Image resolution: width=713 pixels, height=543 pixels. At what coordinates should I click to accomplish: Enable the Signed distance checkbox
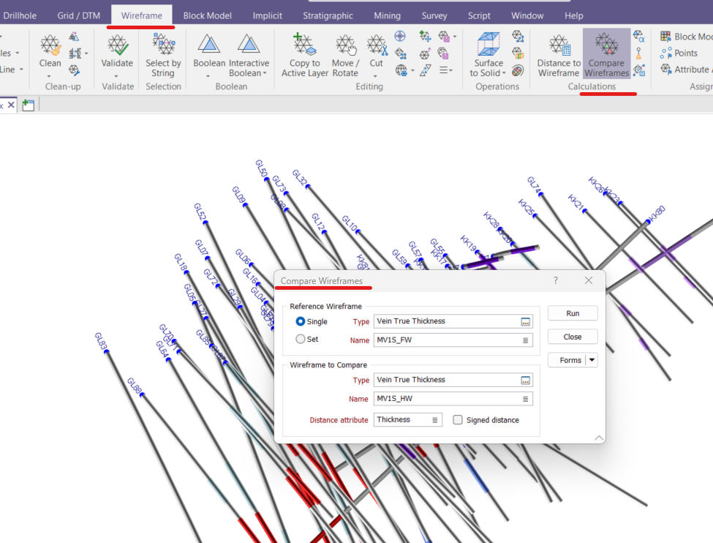click(458, 420)
